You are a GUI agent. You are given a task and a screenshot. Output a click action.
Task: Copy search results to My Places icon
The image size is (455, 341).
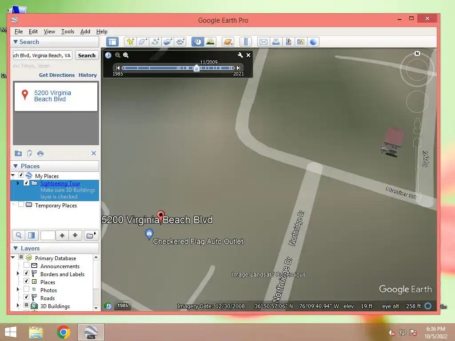18,153
